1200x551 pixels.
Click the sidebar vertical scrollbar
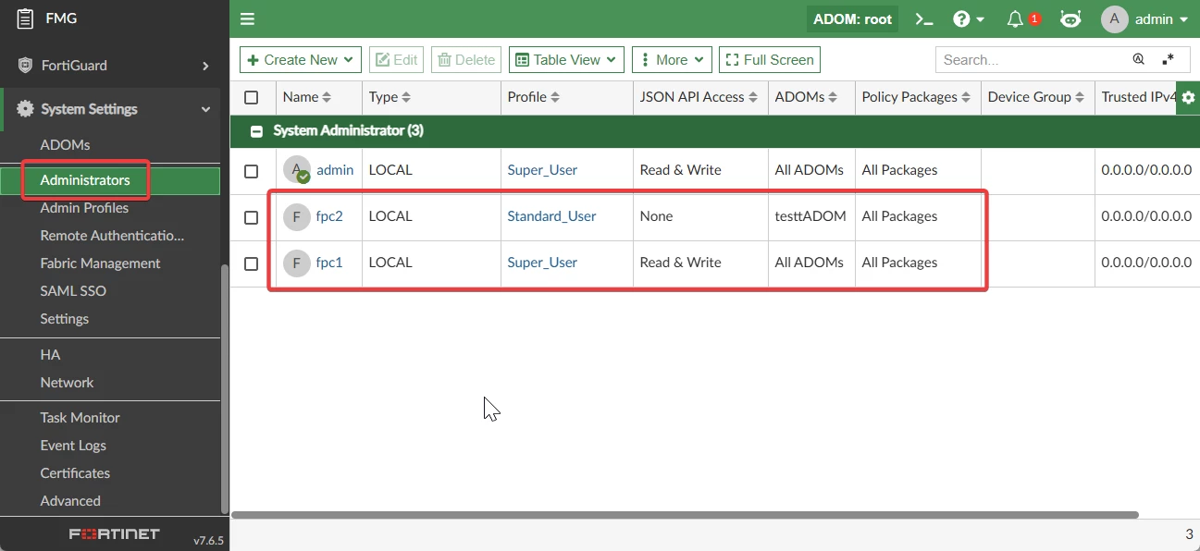coord(224,388)
